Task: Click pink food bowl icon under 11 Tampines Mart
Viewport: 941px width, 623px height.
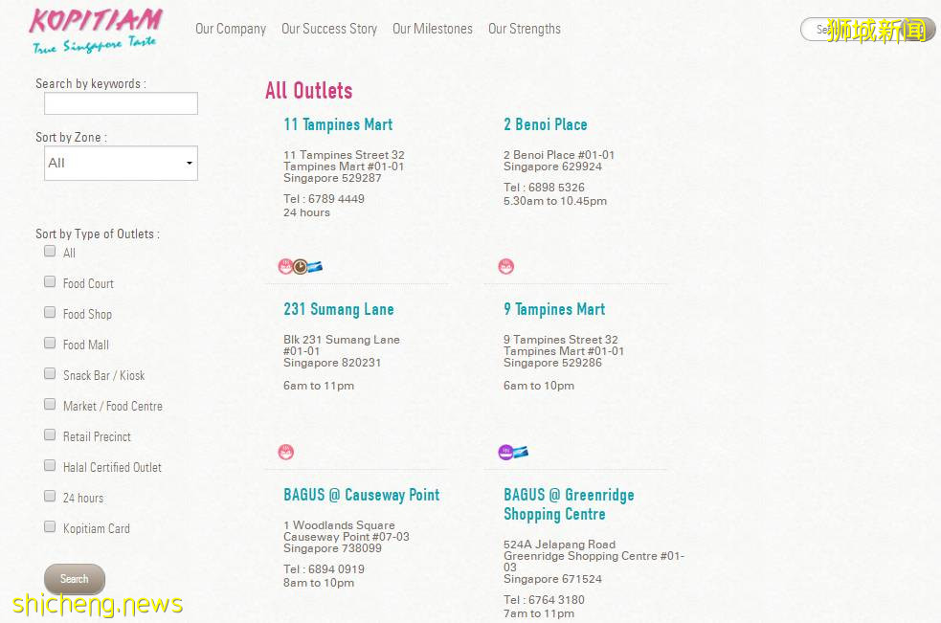Action: point(284,267)
